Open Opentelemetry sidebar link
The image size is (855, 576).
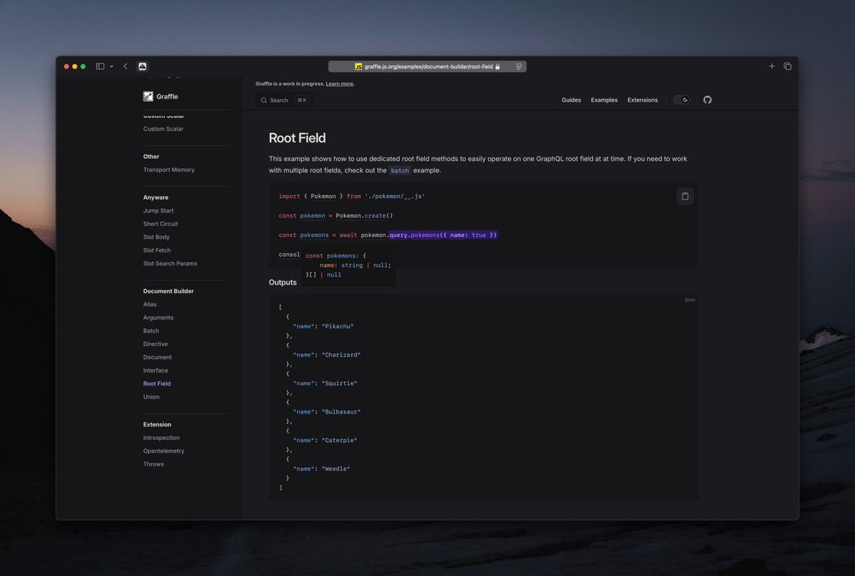pyautogui.click(x=164, y=451)
